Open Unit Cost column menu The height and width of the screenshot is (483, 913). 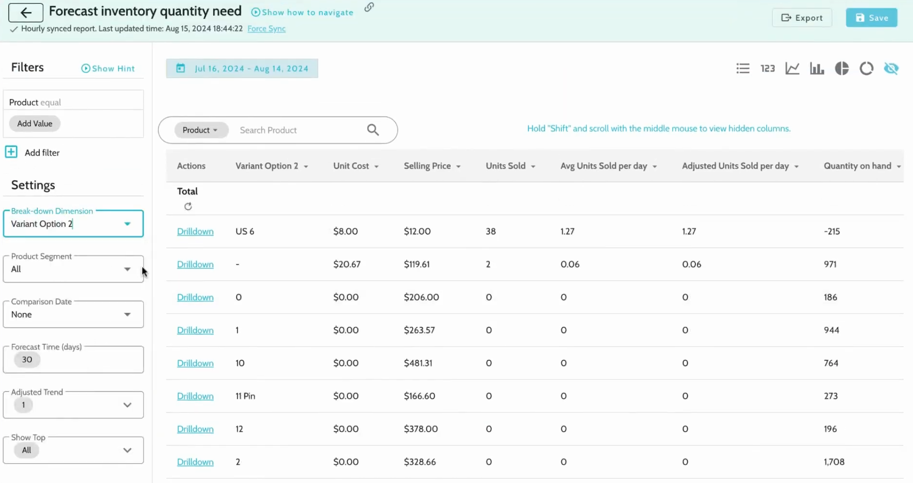376,166
